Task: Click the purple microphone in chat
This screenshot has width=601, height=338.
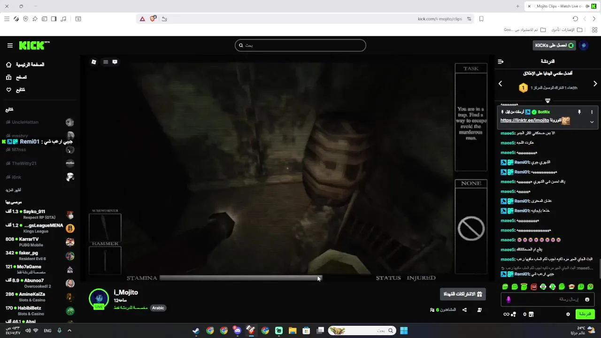Action: [508, 299]
